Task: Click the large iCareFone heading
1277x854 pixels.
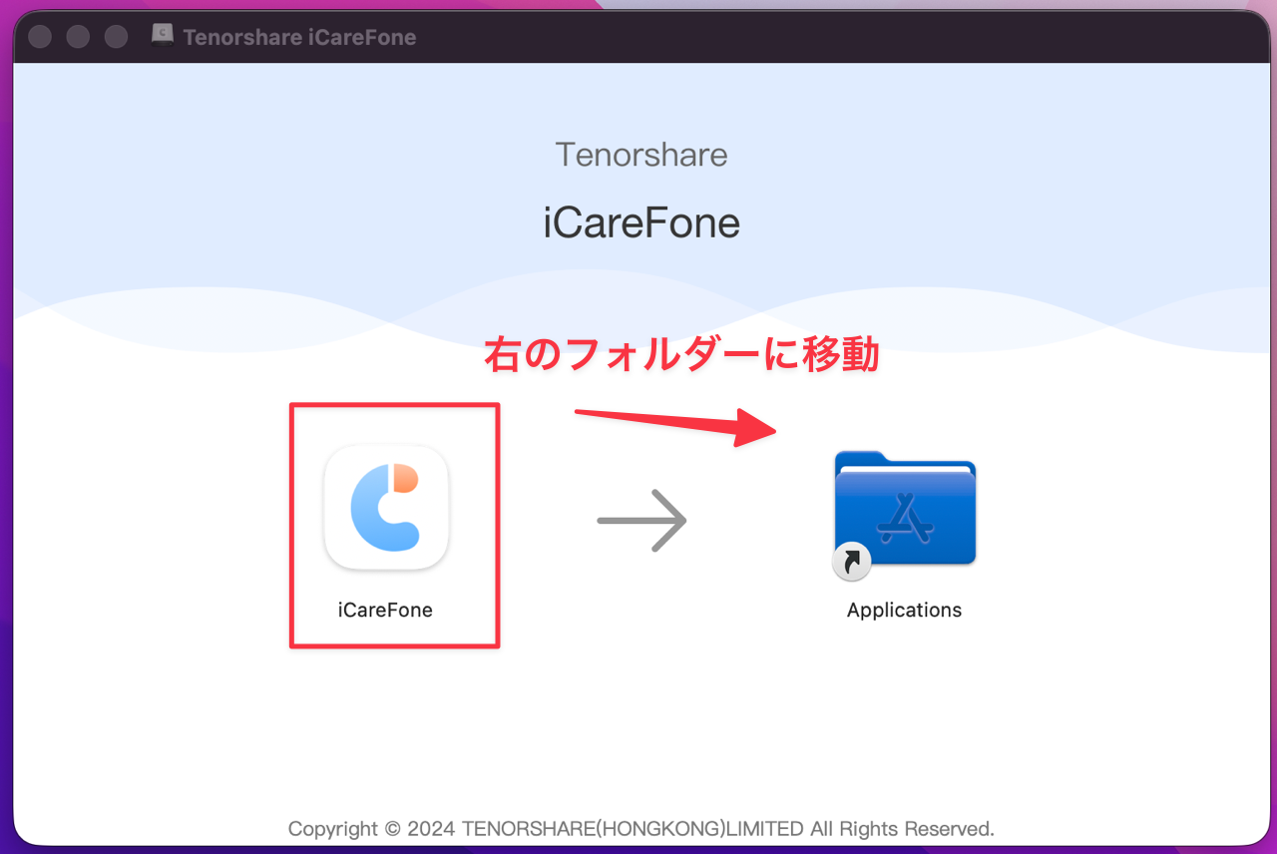Action: point(641,222)
